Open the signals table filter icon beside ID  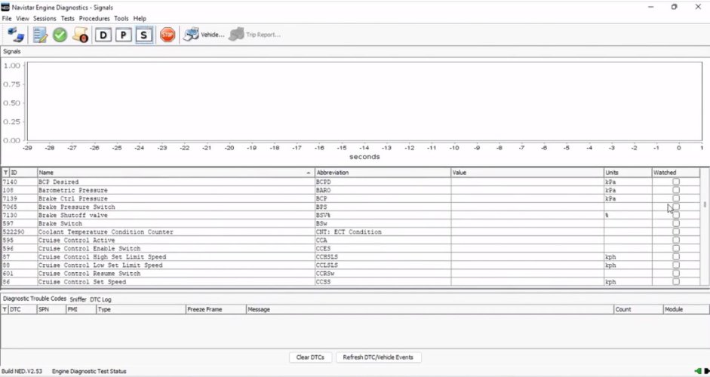(5, 173)
